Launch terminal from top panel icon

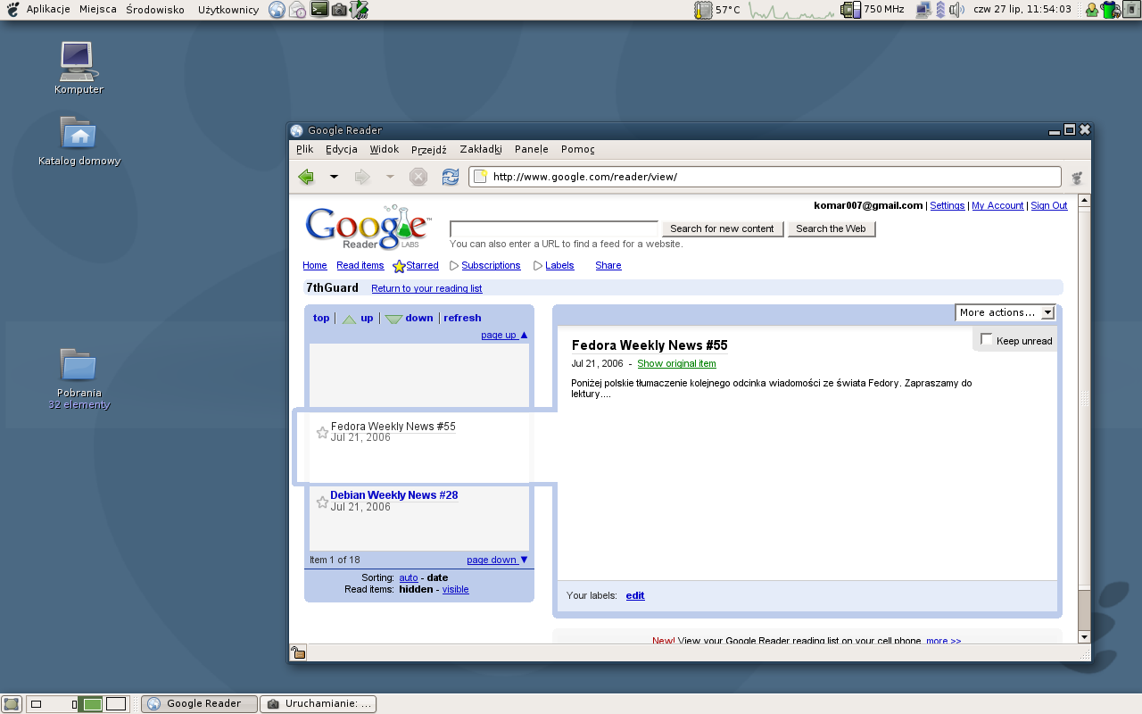[x=319, y=10]
